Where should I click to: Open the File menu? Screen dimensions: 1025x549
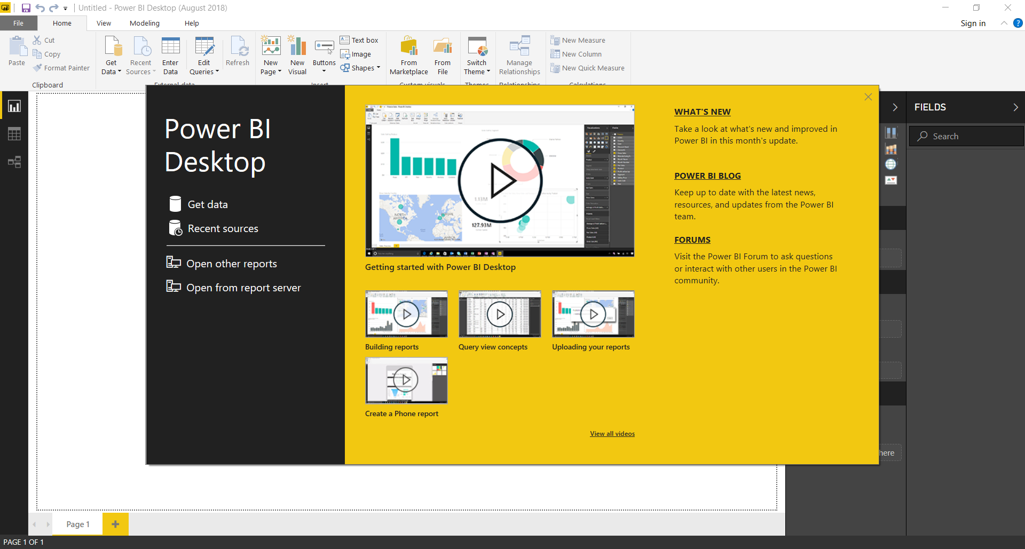coord(18,23)
